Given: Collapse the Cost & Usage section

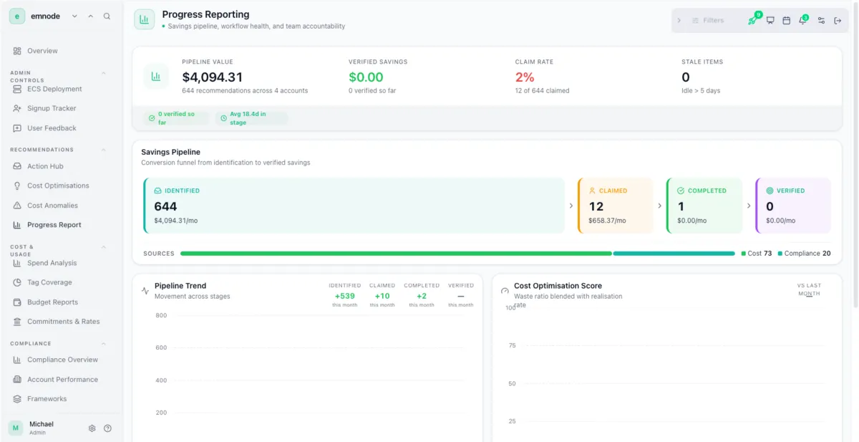Looking at the screenshot, I should (x=103, y=246).
